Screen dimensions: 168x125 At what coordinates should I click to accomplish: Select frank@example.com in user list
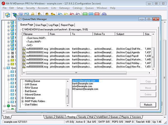(x=83, y=84)
